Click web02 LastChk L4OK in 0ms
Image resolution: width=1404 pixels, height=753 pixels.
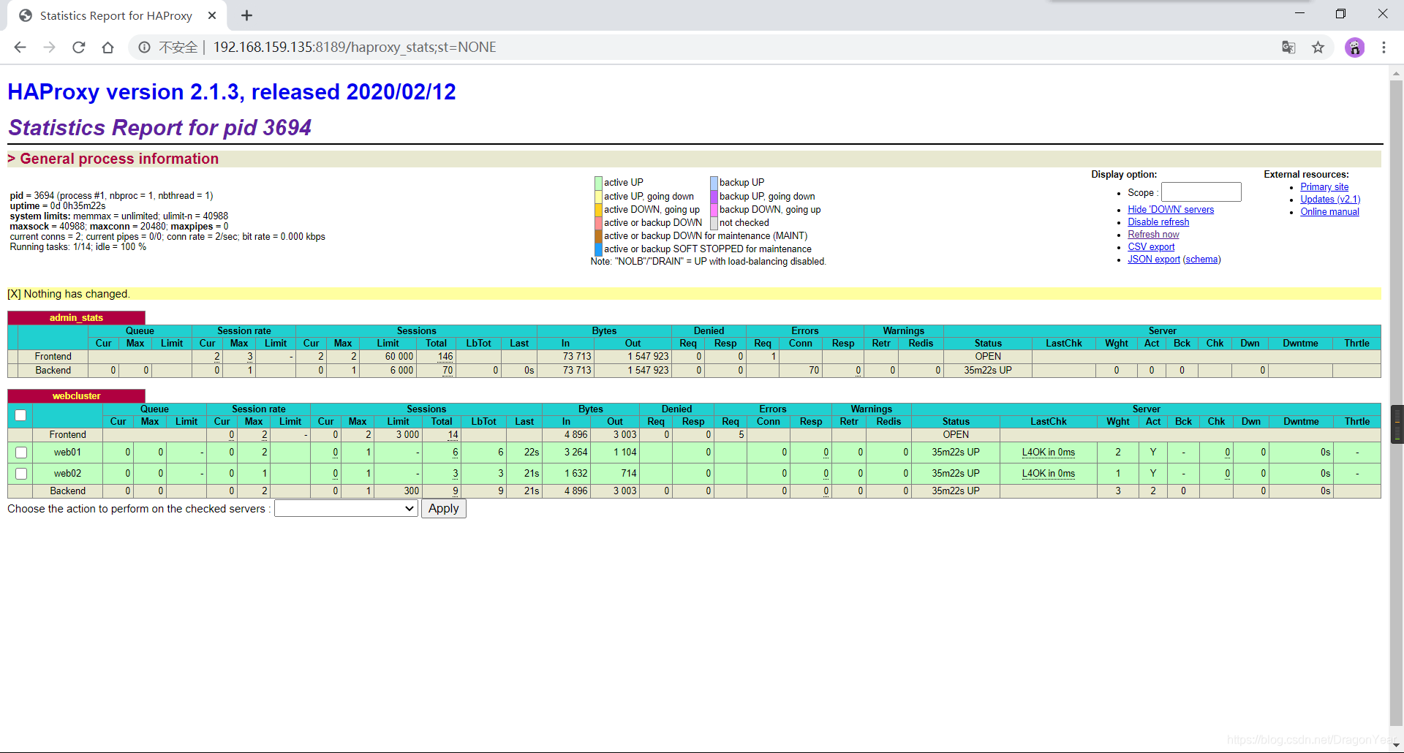[1048, 474]
